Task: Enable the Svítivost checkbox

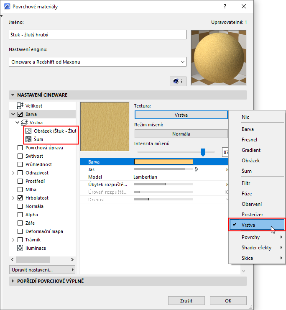Action: click(20, 156)
